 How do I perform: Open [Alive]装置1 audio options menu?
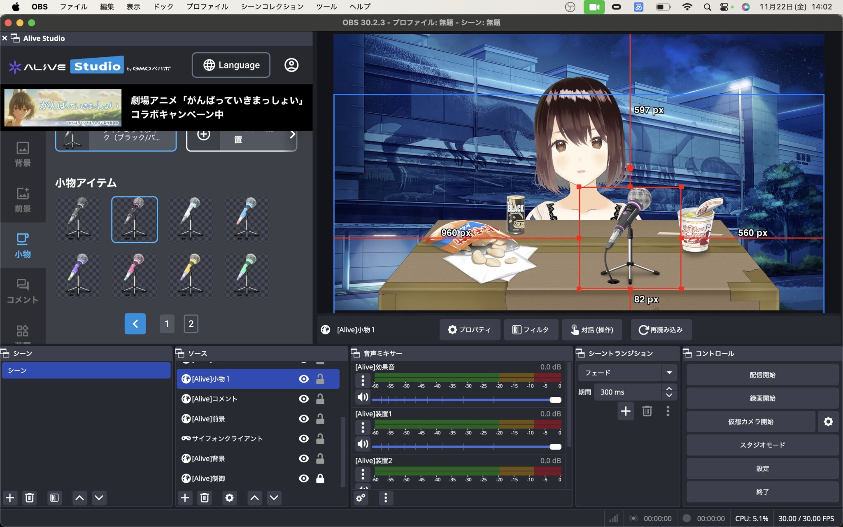363,427
